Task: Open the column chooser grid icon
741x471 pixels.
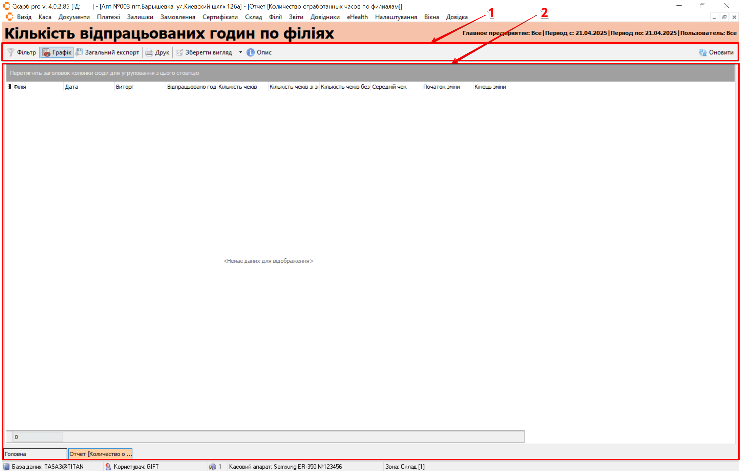Action: (x=9, y=87)
